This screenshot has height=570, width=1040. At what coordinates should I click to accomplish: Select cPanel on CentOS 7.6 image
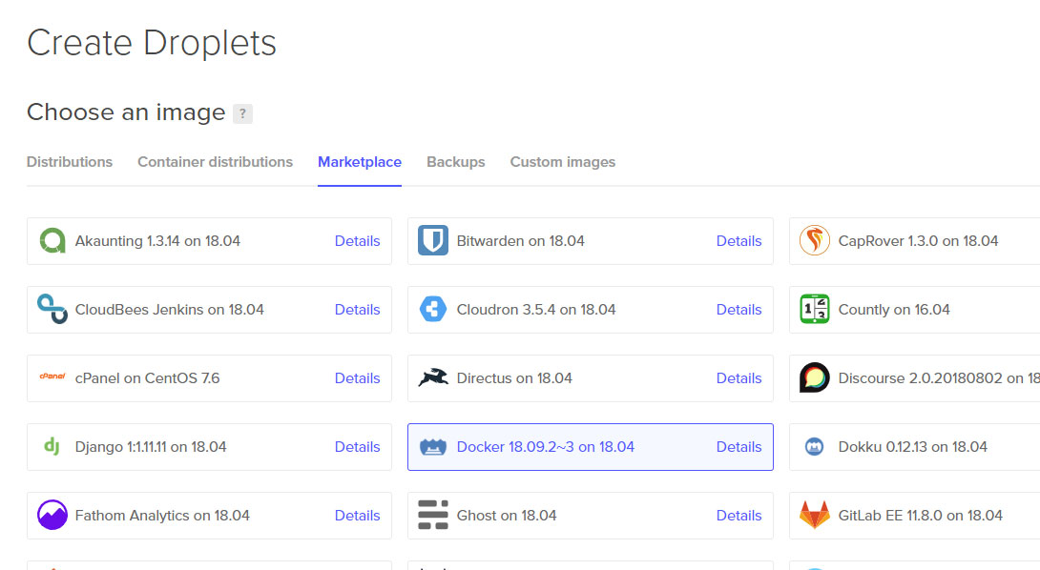[x=209, y=378]
